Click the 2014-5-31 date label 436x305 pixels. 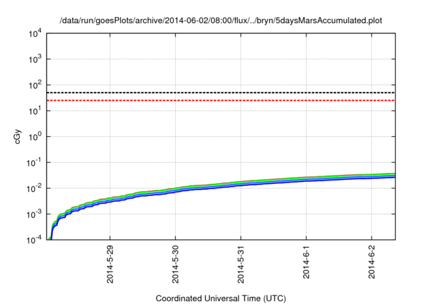click(x=240, y=264)
